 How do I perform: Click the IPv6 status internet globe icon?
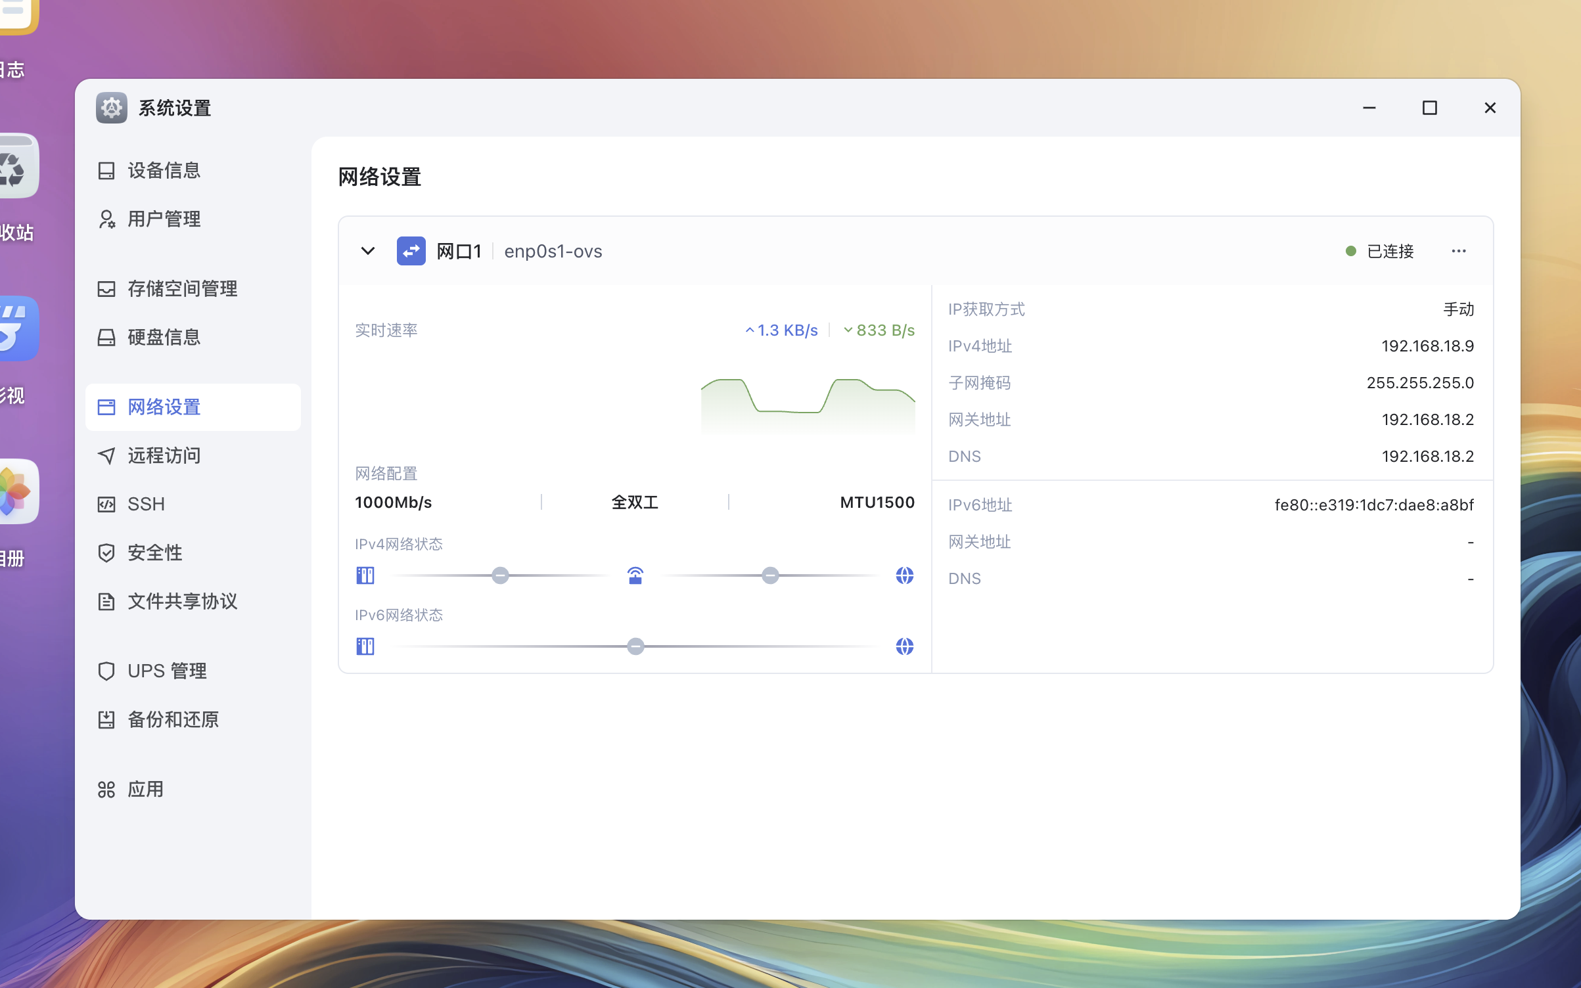tap(905, 646)
